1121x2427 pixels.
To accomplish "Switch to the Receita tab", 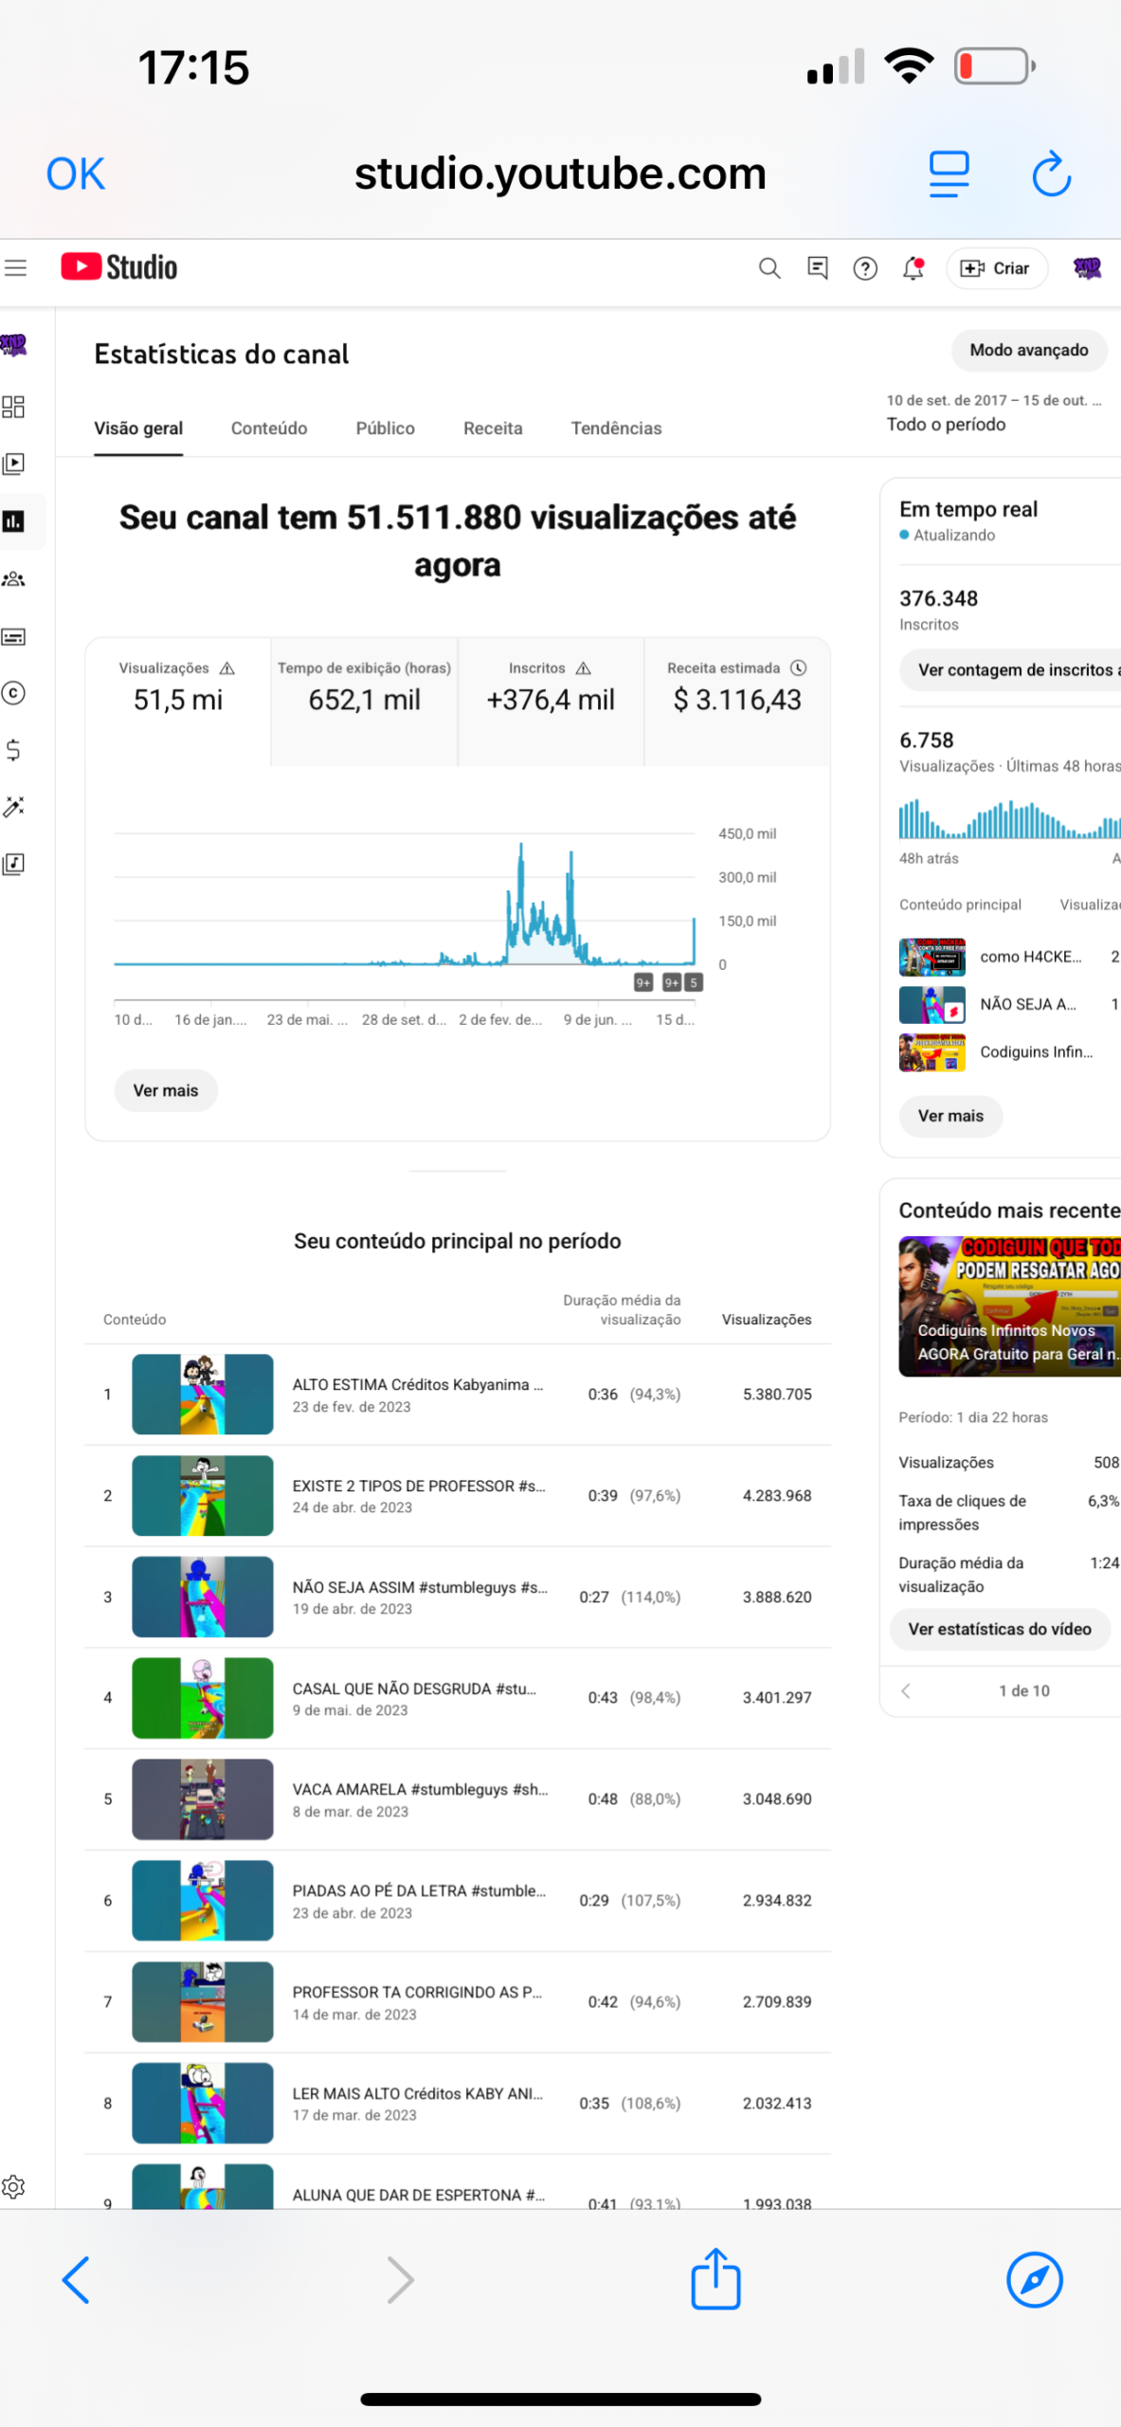I will [x=493, y=429].
